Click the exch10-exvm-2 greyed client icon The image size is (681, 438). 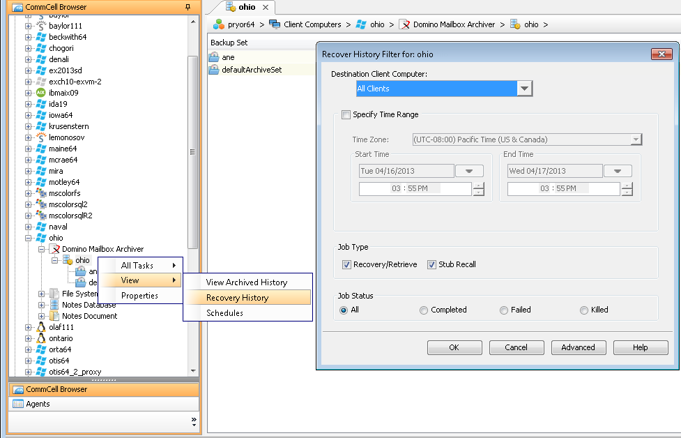pos(41,82)
